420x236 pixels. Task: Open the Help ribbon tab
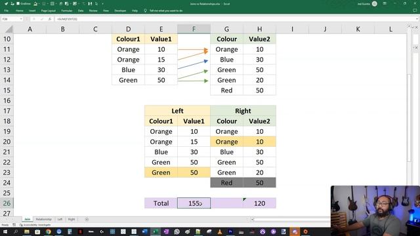click(x=135, y=10)
